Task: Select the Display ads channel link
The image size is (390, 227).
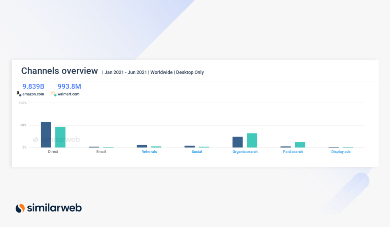Action: coord(341,152)
